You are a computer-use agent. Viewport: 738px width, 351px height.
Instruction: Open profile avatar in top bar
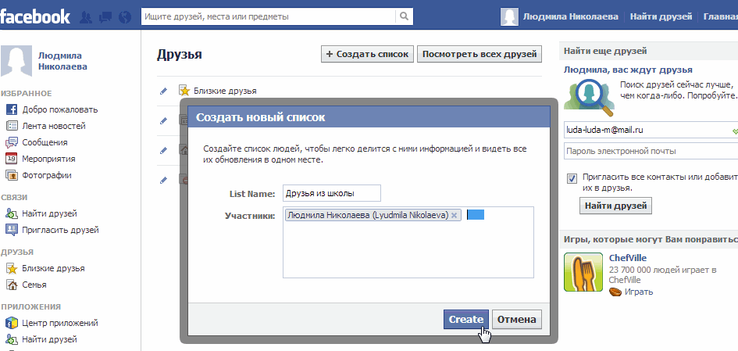click(509, 16)
